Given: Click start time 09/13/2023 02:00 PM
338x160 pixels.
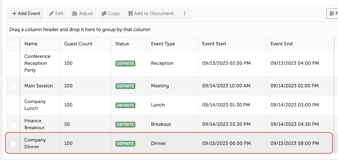Looking at the screenshot, I should (x=226, y=63).
